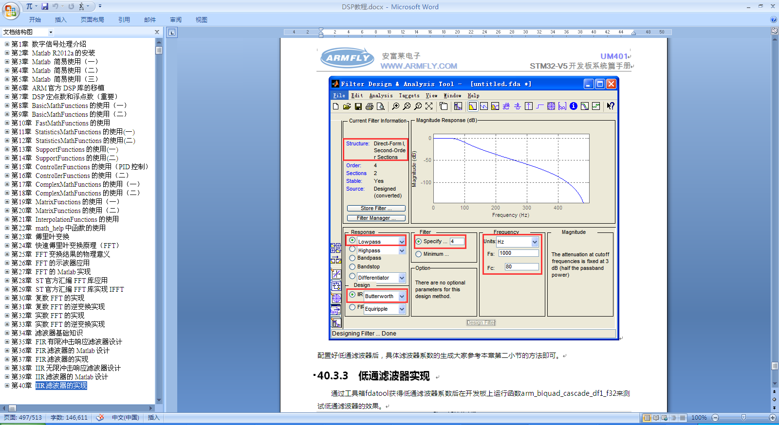Toggle Insert/Overtype mode labeled 插入 in status bar
The height and width of the screenshot is (425, 779).
153,418
